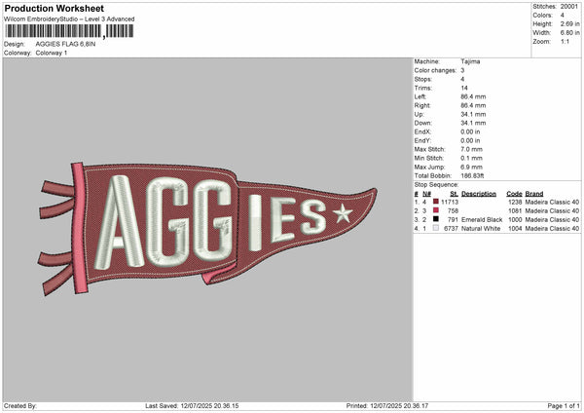Click the Left value 86.4 mm
Image resolution: width=584 pixels, height=413 pixels.
[473, 96]
